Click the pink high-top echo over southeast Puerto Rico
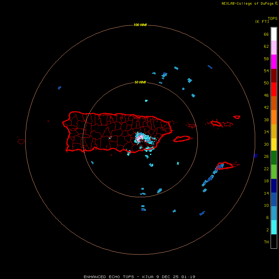 (x=140, y=137)
